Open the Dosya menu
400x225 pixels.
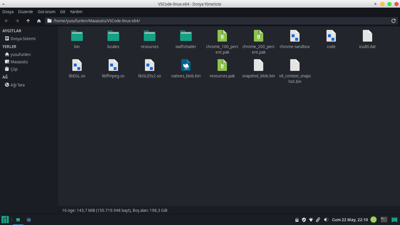coord(8,12)
